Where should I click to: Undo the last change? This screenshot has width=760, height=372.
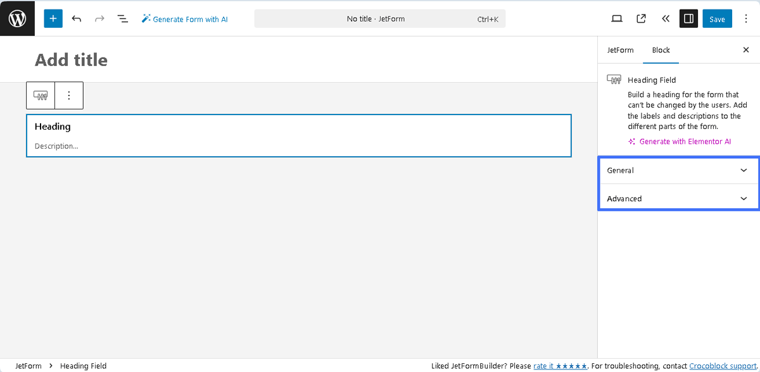coord(77,19)
